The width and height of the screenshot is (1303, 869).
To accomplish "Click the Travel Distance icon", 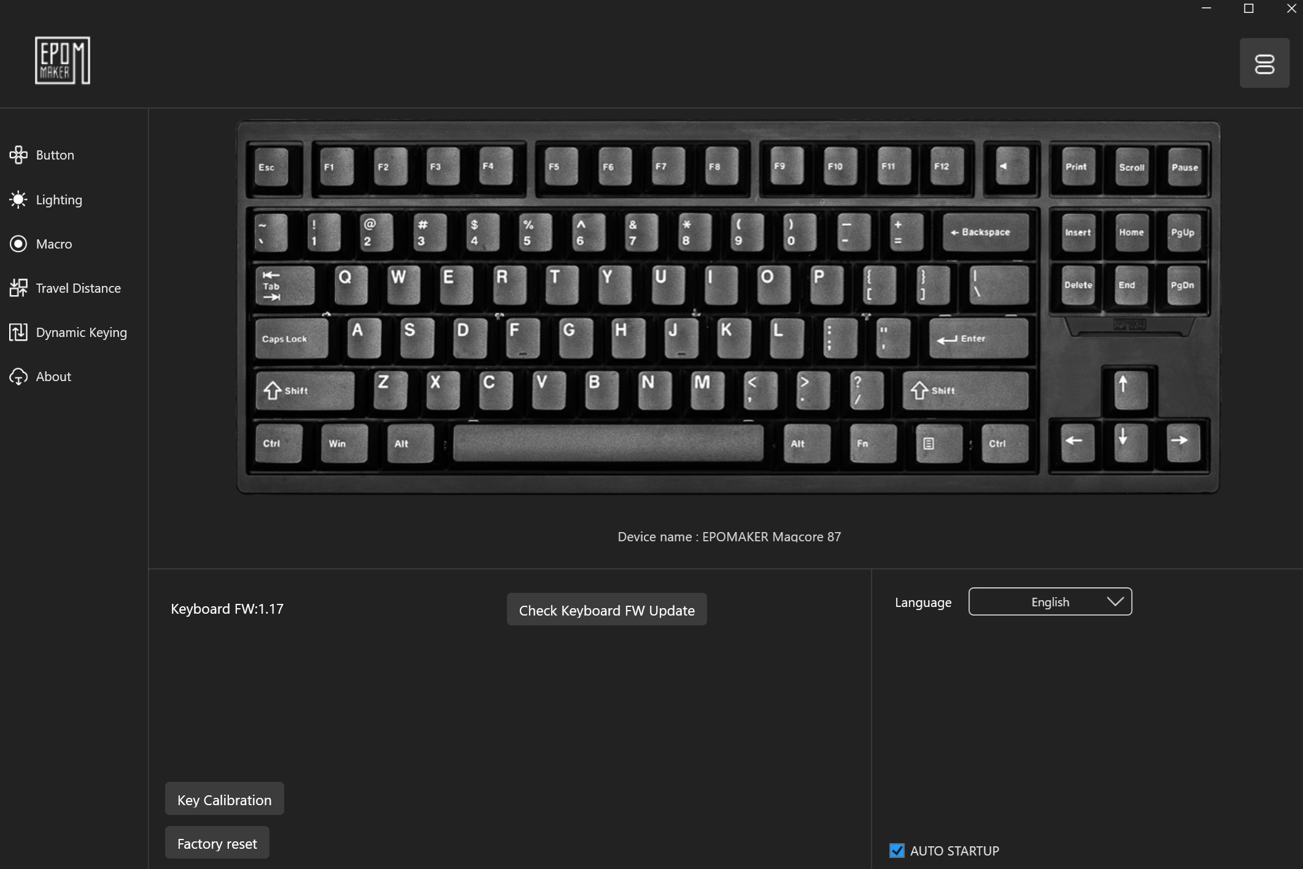I will (x=18, y=288).
